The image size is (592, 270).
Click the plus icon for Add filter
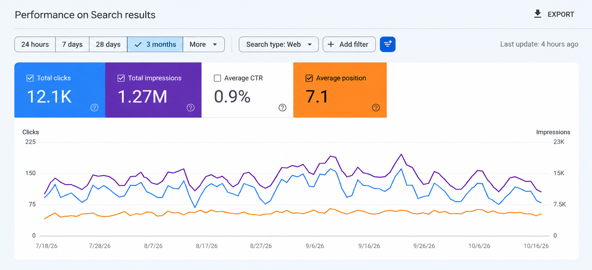tap(331, 44)
